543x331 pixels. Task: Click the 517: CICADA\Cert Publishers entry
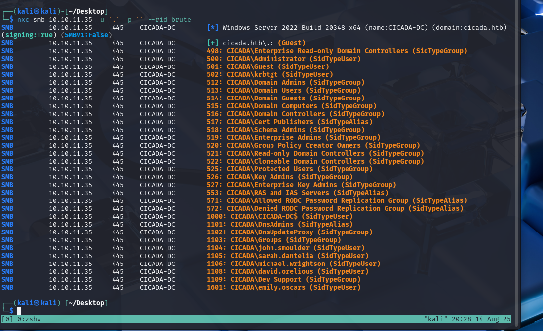pos(289,122)
